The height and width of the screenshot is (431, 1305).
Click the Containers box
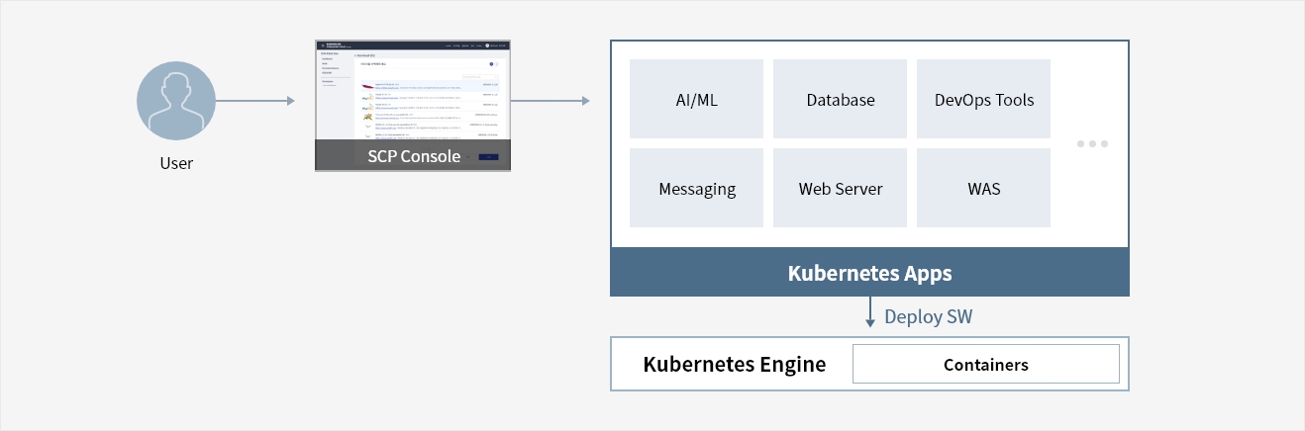coord(985,364)
